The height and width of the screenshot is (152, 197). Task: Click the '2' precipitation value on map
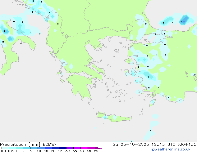(x=163, y=23)
